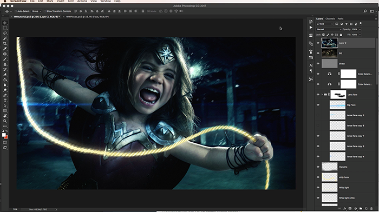Select the Move tool in the toolbar
379x212 pixels.
point(5,23)
